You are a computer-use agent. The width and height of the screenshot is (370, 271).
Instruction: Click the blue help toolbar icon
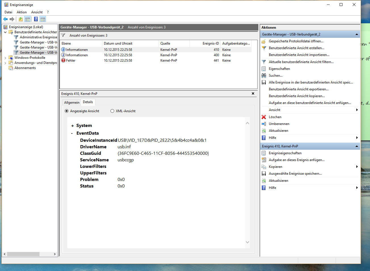click(x=36, y=19)
